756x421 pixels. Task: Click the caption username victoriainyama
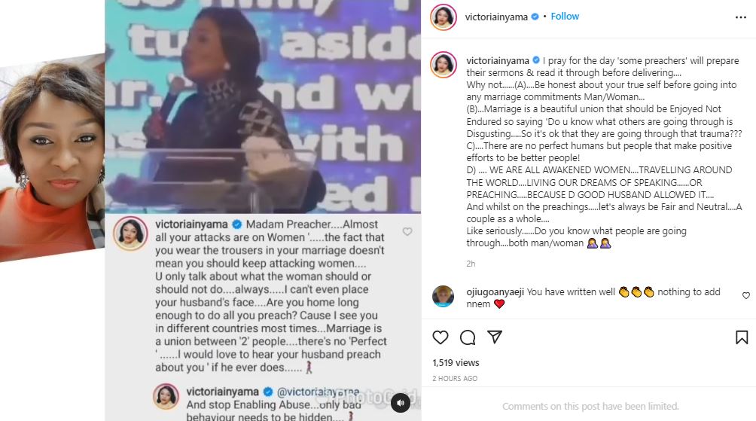[x=498, y=61]
